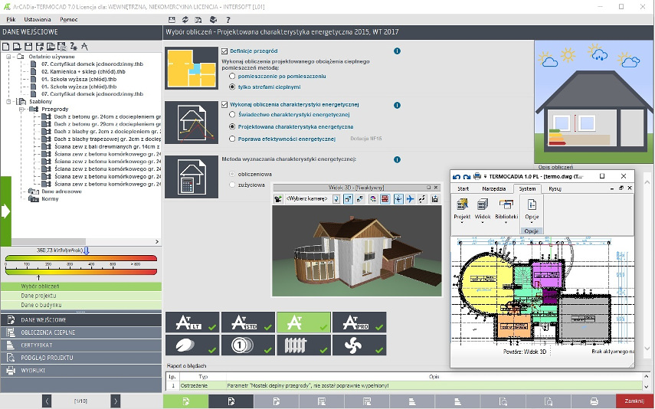Select tylko strefami cieplnymi radio

point(232,87)
